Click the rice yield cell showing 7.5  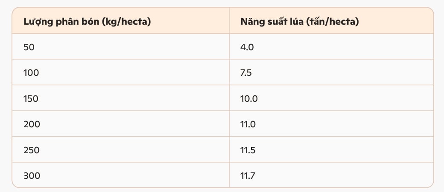(331, 72)
